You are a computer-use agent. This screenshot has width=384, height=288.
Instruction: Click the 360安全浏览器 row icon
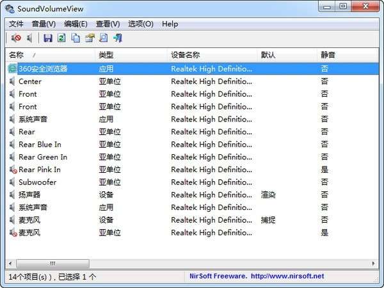tap(12, 68)
